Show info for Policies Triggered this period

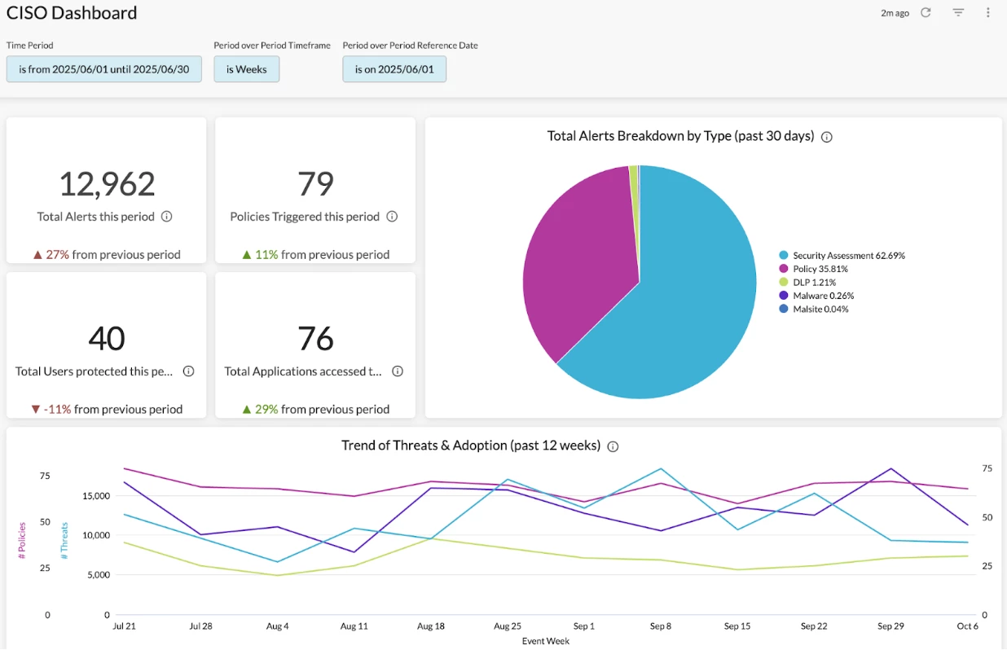(x=392, y=217)
